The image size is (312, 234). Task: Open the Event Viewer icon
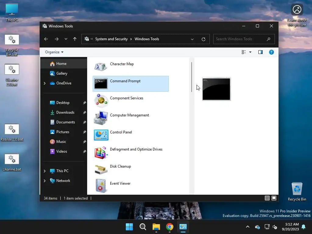click(101, 186)
